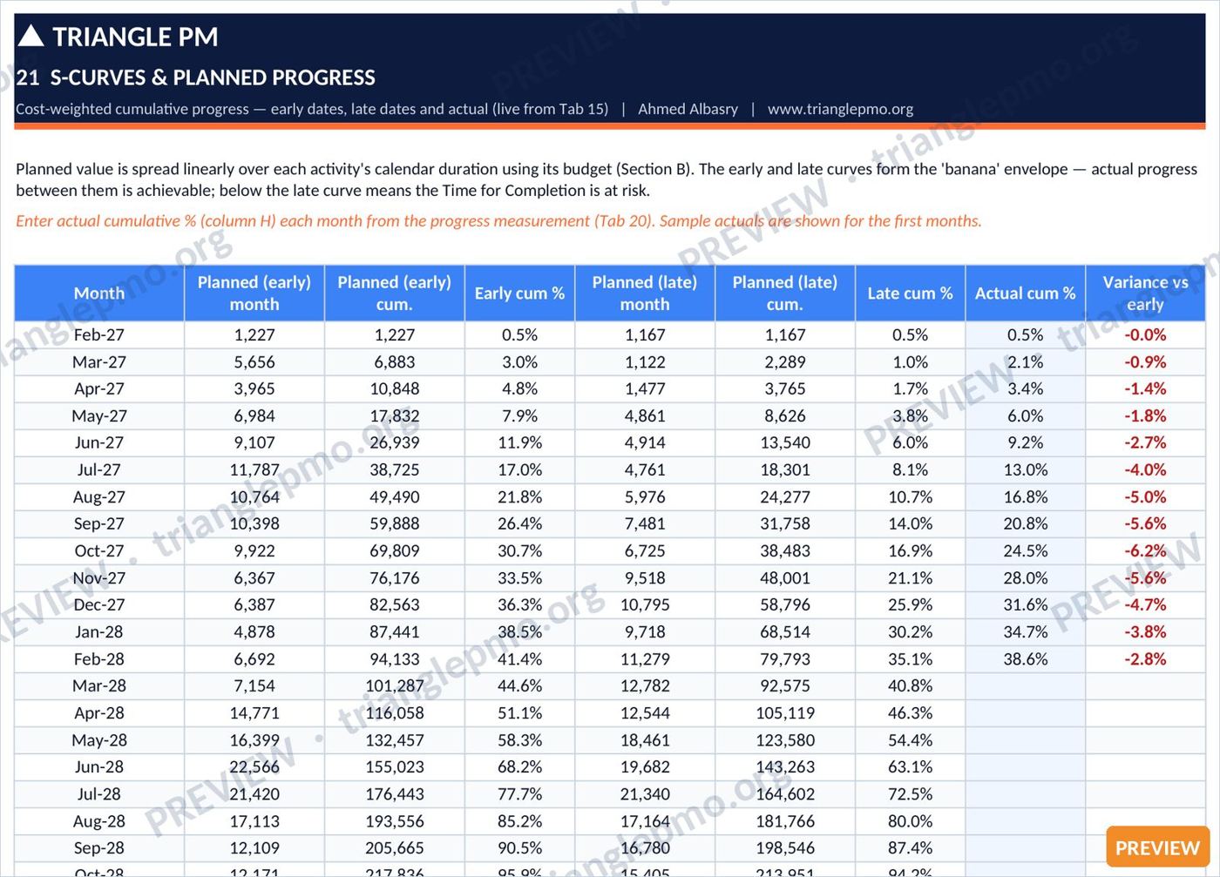Click the Jun-28 late cum 63.1% cell

(x=910, y=767)
